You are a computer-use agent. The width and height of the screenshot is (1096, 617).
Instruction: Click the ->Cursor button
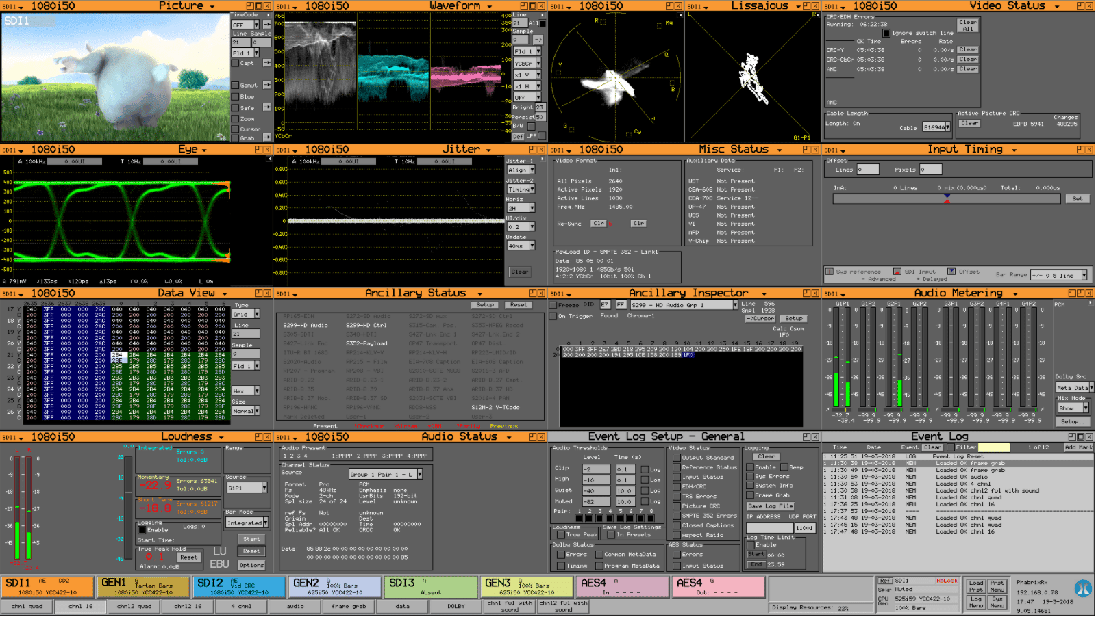tap(762, 319)
